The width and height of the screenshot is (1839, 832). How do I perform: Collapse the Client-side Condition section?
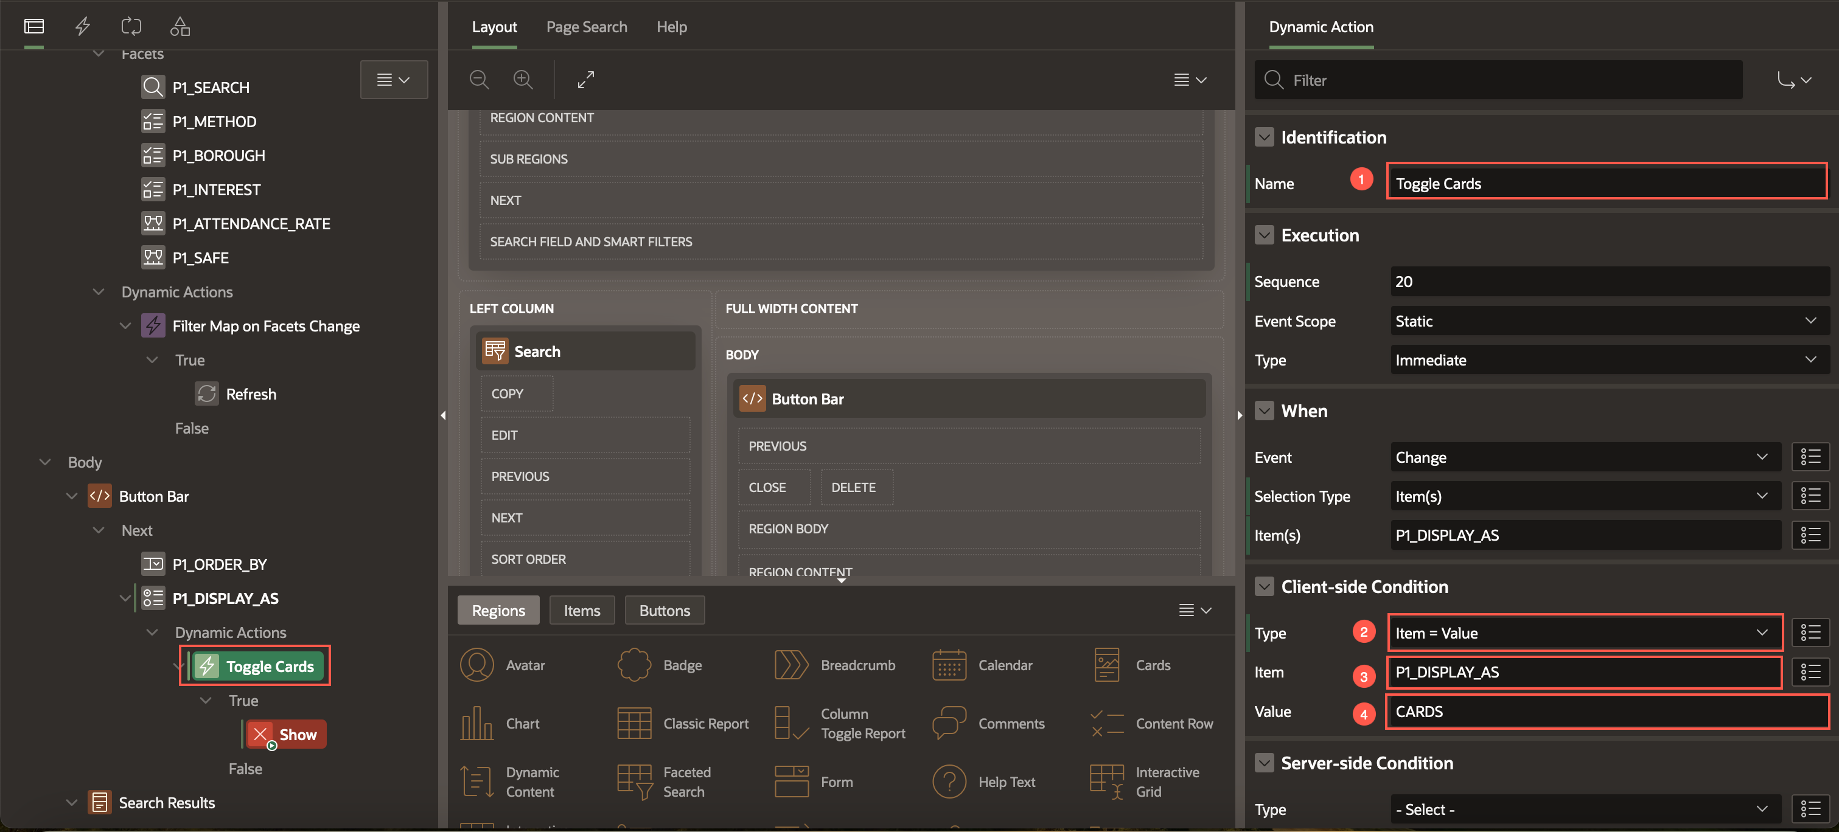[1265, 586]
